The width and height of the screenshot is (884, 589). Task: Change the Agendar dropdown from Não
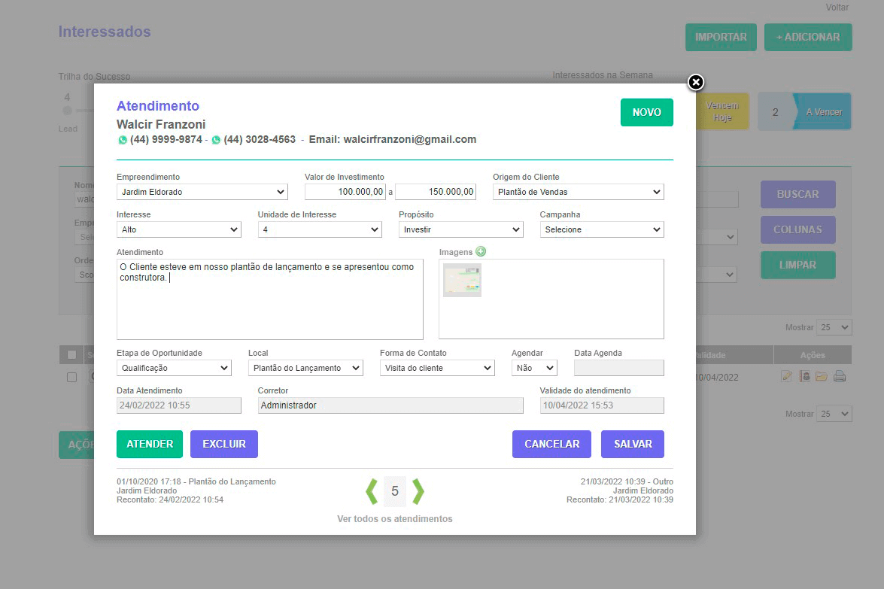coord(534,368)
